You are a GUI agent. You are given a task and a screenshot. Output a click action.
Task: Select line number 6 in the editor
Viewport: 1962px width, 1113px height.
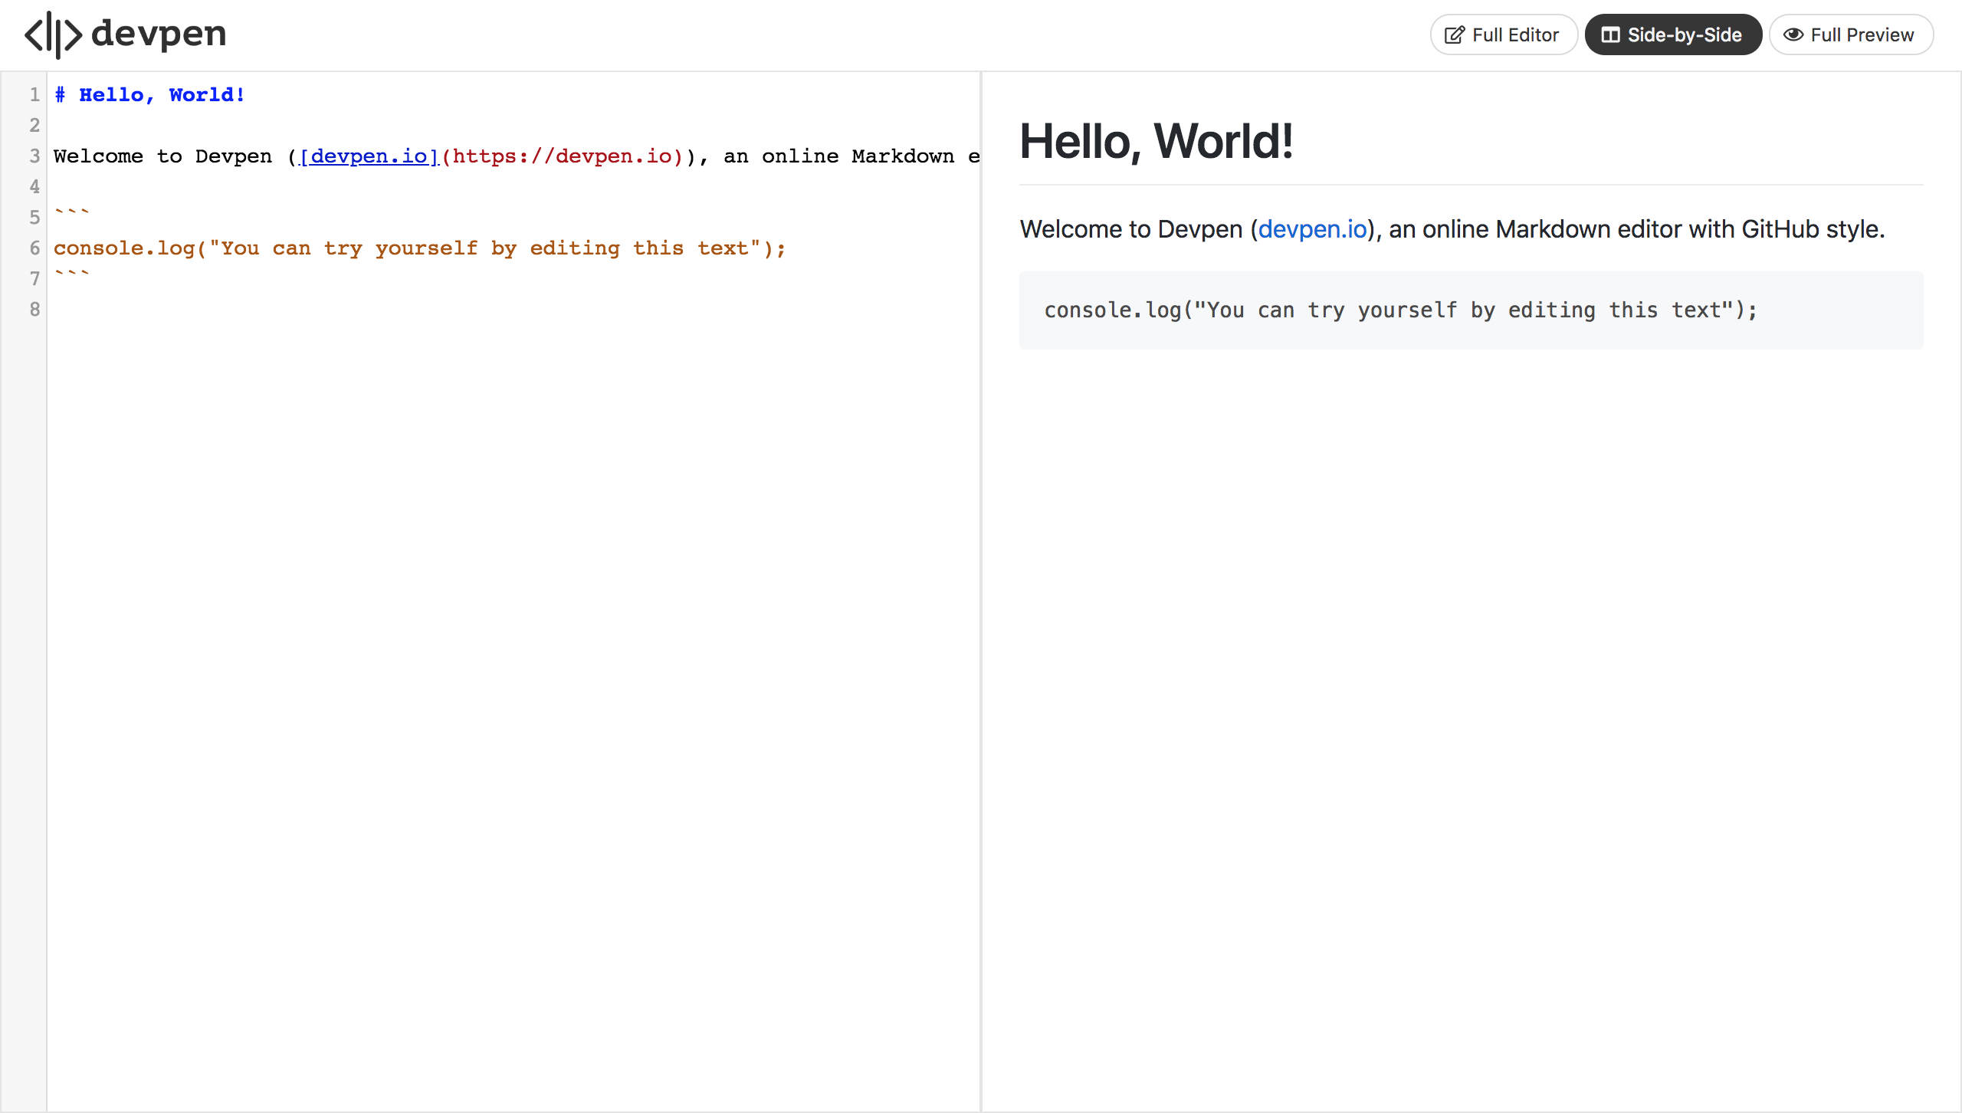click(x=34, y=248)
